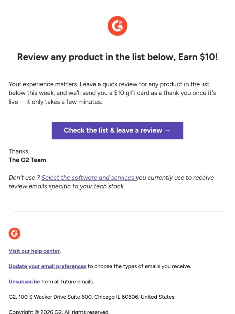Click the arrow icon inside purple button
235x314 pixels.
click(x=168, y=131)
